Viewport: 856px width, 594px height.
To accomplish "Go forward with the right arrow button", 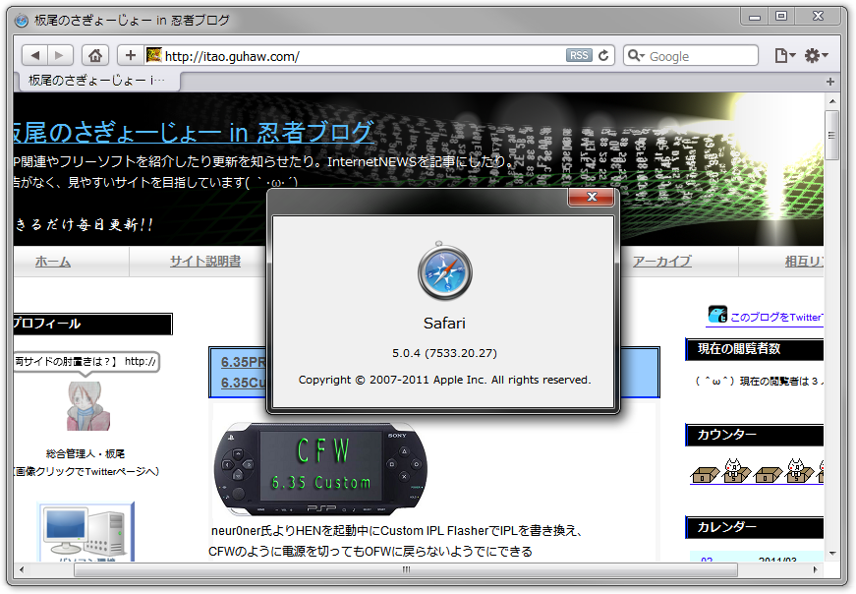I will click(x=60, y=55).
